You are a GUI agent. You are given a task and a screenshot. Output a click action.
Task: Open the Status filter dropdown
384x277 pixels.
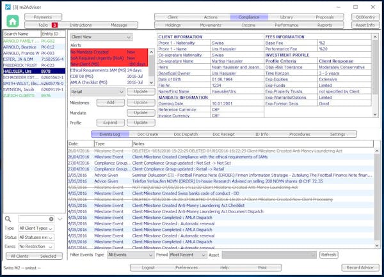click(x=36, y=237)
